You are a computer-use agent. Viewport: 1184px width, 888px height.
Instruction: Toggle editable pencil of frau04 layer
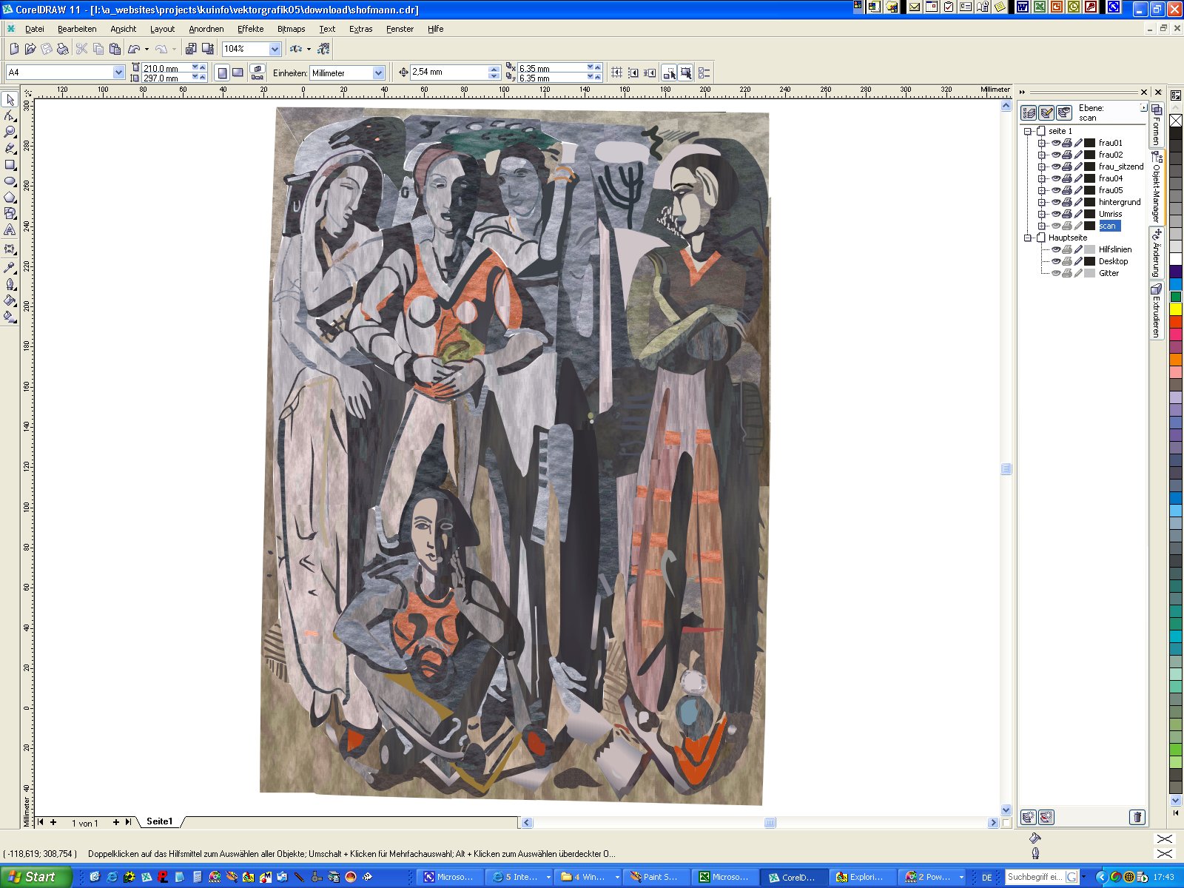(1078, 178)
